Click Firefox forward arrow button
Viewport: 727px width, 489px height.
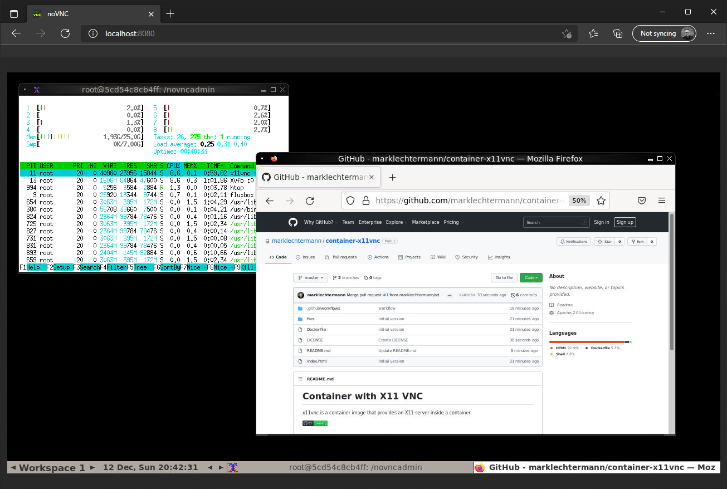coord(290,201)
